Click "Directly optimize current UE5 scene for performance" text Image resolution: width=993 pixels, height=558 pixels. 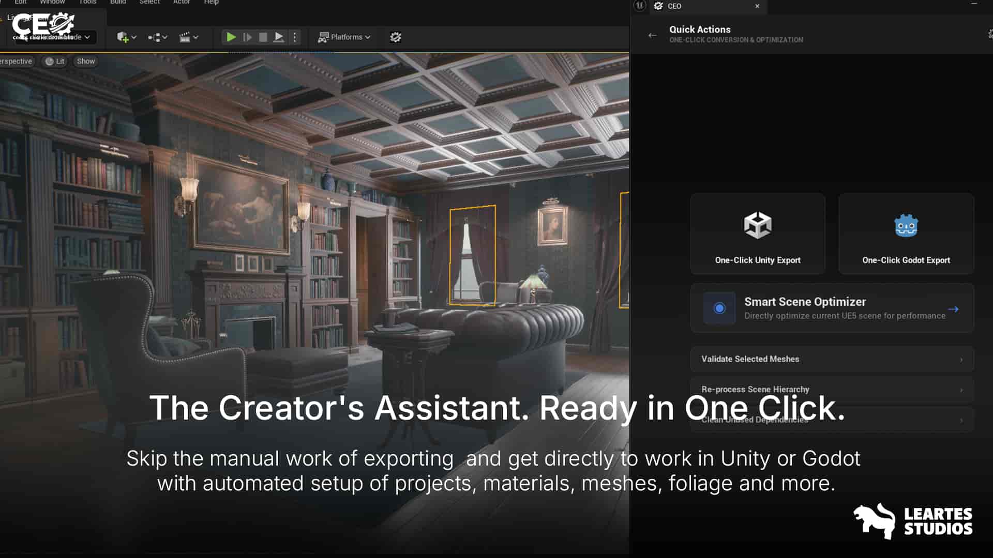pyautogui.click(x=845, y=316)
